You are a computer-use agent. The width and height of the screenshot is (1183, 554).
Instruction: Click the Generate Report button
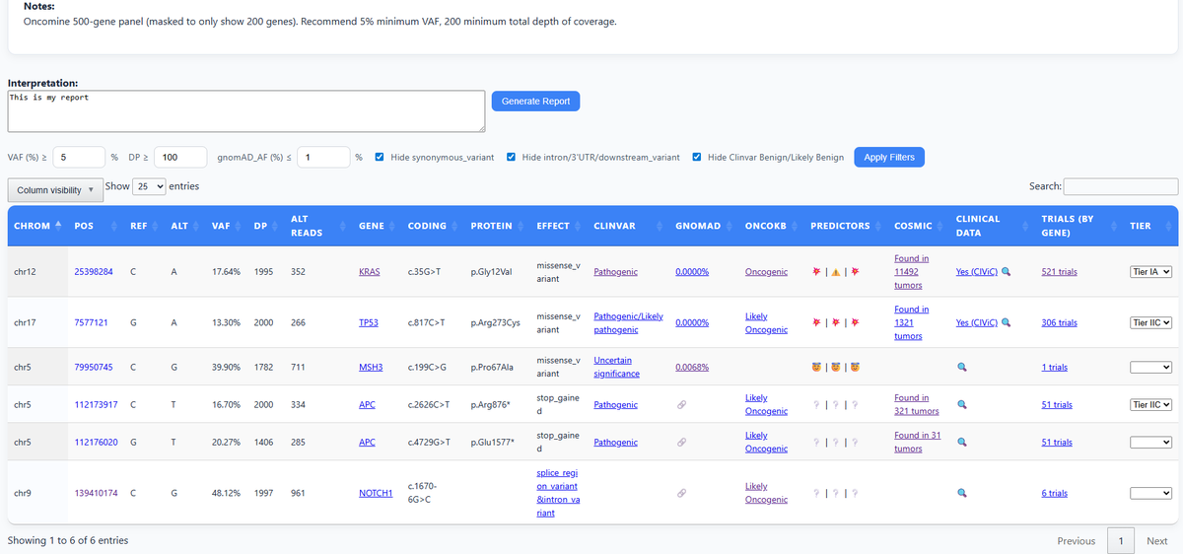(x=535, y=102)
